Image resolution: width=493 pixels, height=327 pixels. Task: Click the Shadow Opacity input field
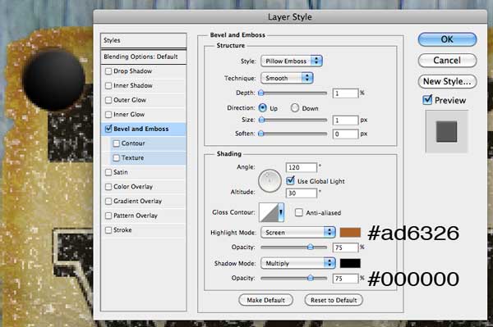click(x=345, y=278)
